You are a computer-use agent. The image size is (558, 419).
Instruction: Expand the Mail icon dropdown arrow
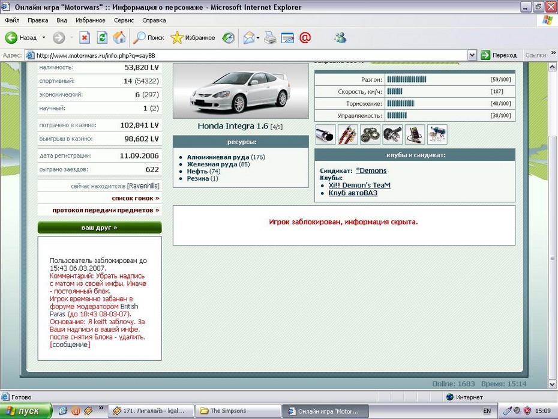click(x=258, y=37)
